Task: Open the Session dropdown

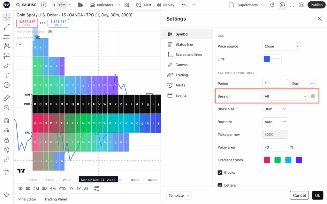Action: pyautogui.click(x=285, y=96)
